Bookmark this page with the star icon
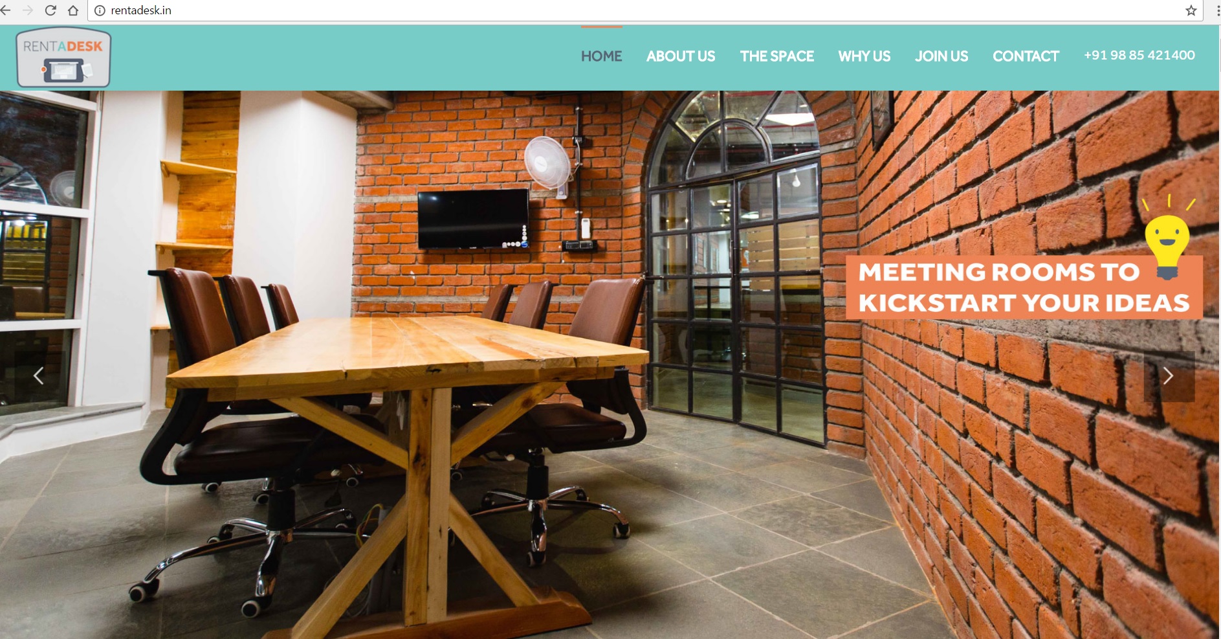 tap(1191, 10)
